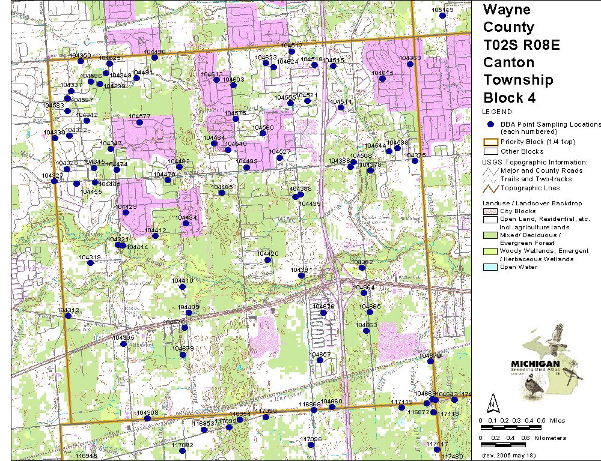Viewport: 601px width, 461px height.
Task: Click the BBA Point Sampling Locations legend dot
Action: [490, 124]
